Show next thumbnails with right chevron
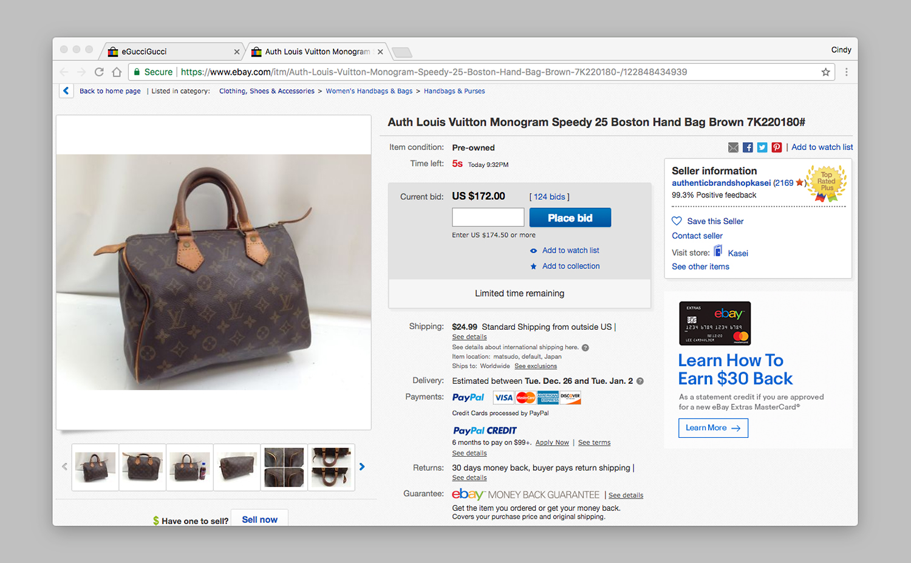 tap(362, 466)
